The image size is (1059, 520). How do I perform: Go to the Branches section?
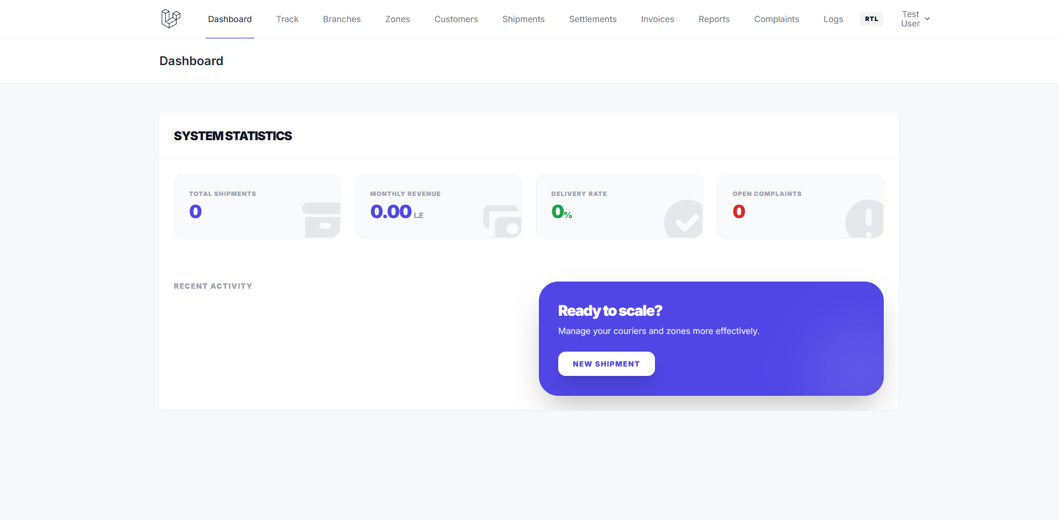coord(342,19)
